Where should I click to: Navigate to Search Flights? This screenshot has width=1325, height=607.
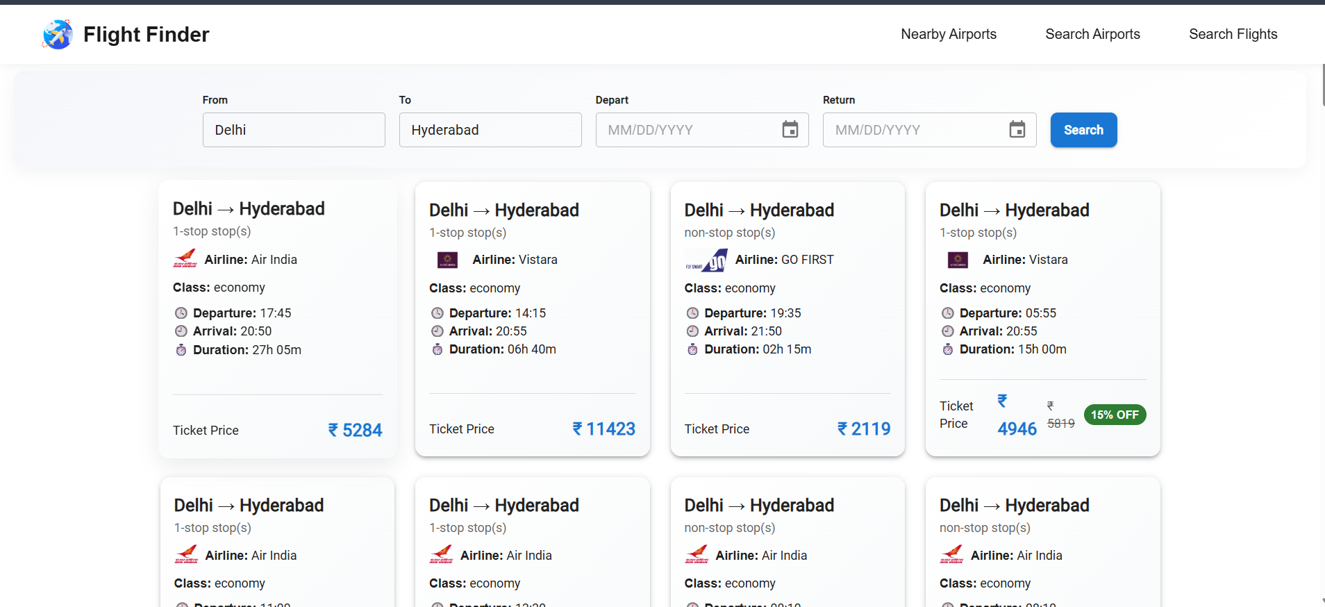click(x=1233, y=34)
